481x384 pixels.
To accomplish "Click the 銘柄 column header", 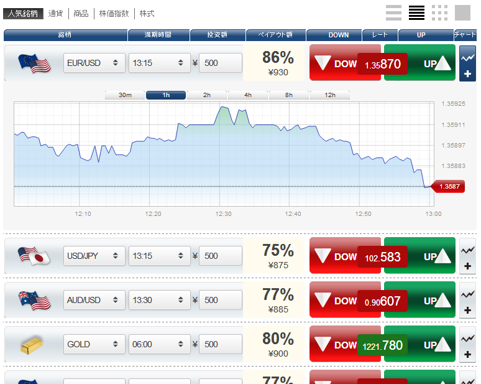I will pos(65,35).
